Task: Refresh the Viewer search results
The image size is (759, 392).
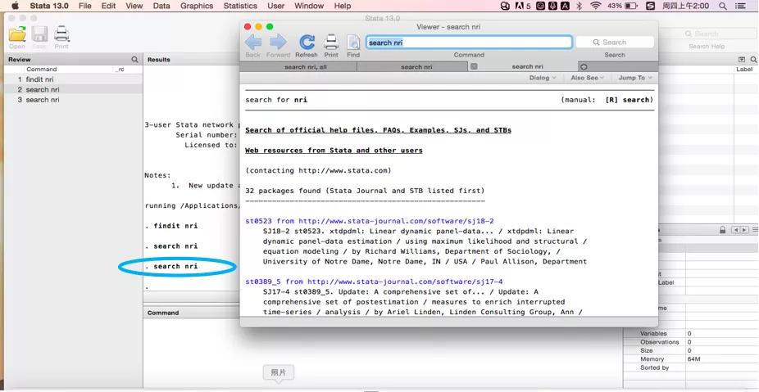Action: click(x=307, y=43)
